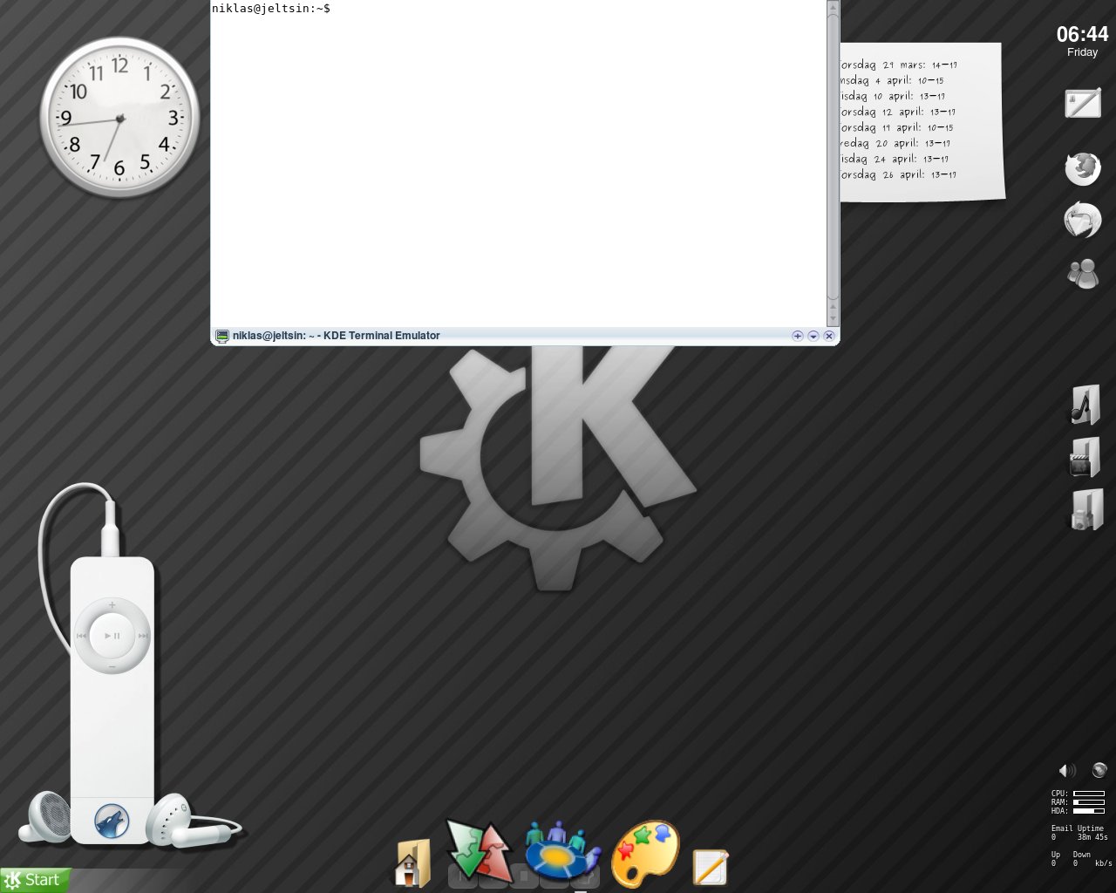
Task: Click the Friday day label
Action: click(1082, 52)
